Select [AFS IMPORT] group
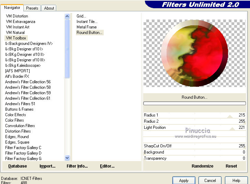This screenshot has width=250, height=184. [x=18, y=71]
